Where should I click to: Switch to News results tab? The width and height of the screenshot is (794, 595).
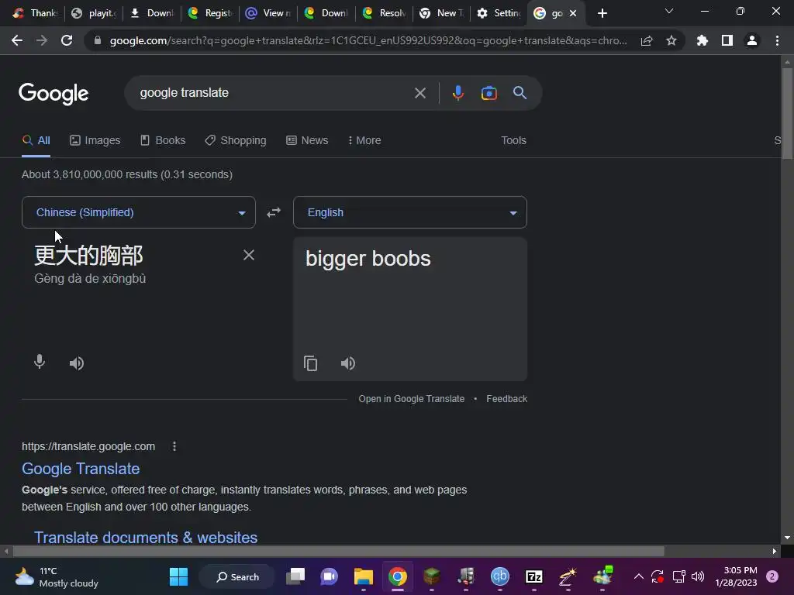click(x=307, y=141)
